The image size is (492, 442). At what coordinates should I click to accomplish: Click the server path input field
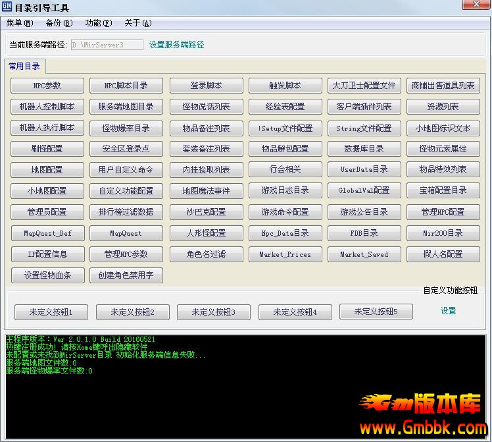pos(106,45)
